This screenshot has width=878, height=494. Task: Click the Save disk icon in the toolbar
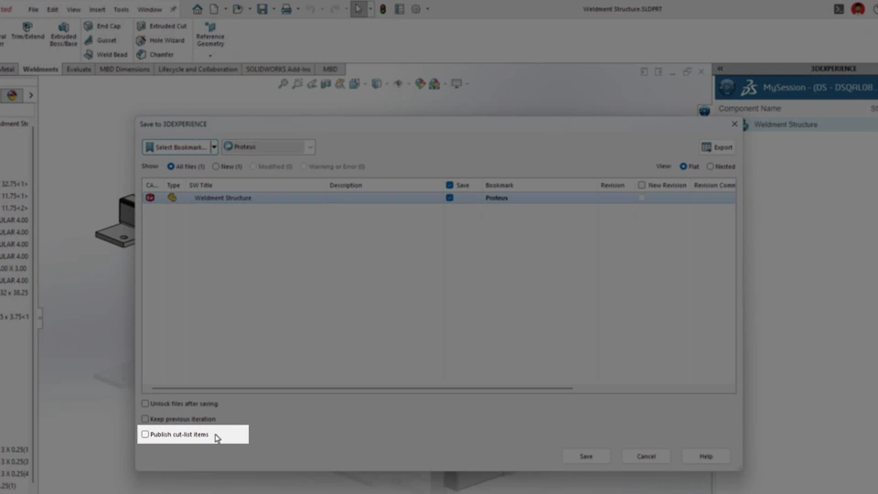tap(262, 9)
